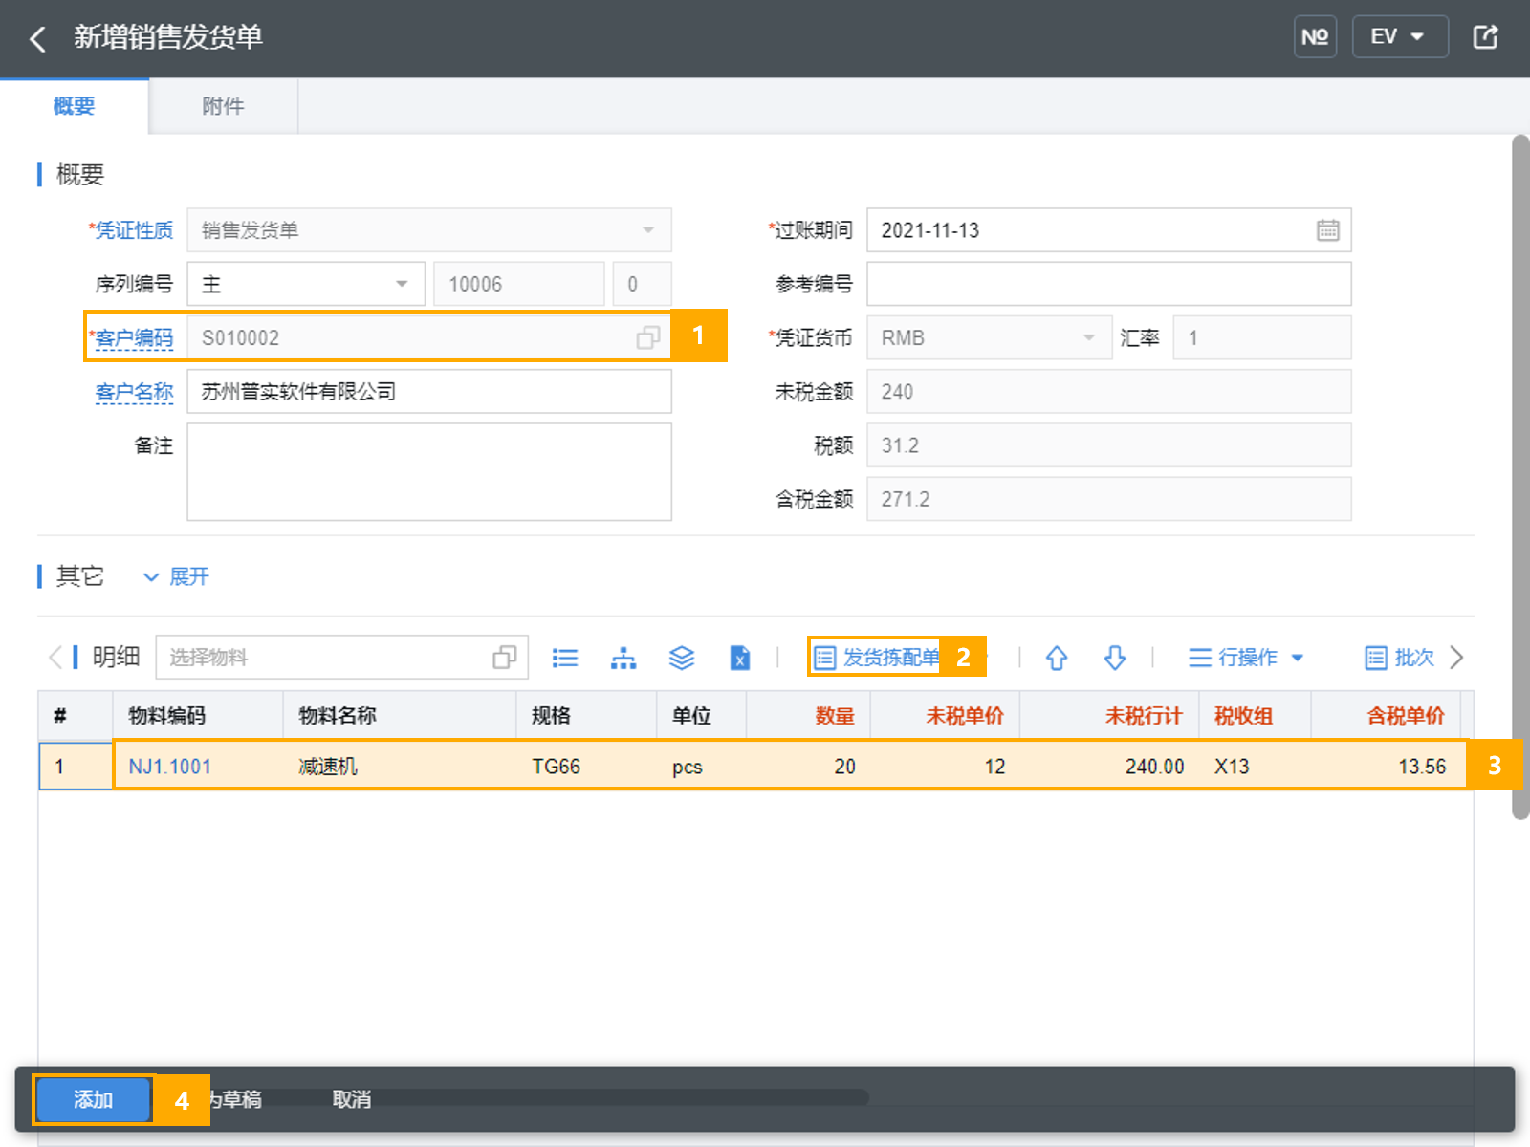The height and width of the screenshot is (1147, 1530).
Task: Click the 客户名称 link label
Action: click(134, 392)
